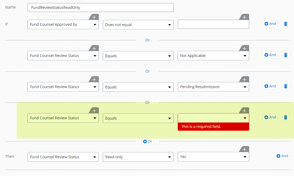Click plus tab above the required-field value dropdown
The width and height of the screenshot is (294, 176).
click(x=245, y=110)
